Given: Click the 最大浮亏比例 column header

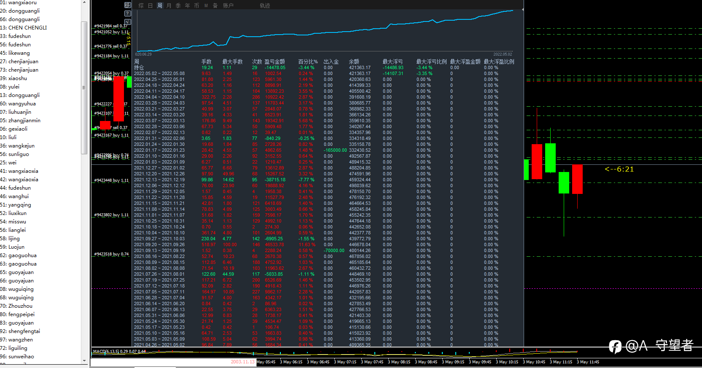Looking at the screenshot, I should coord(432,62).
